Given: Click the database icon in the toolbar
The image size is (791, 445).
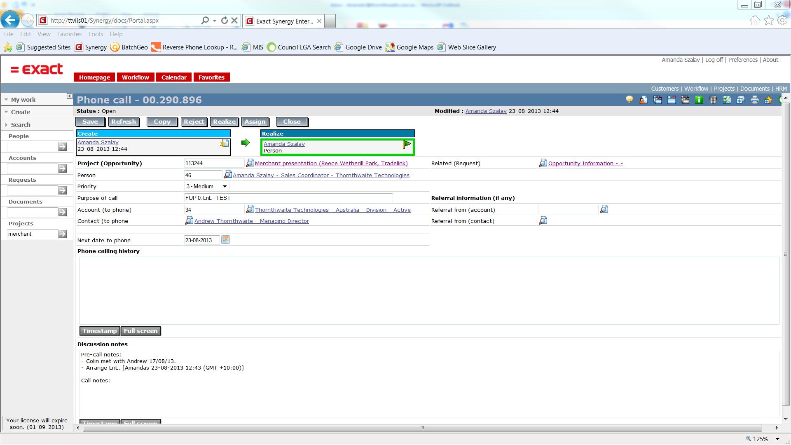Looking at the screenshot, I should pos(713,99).
